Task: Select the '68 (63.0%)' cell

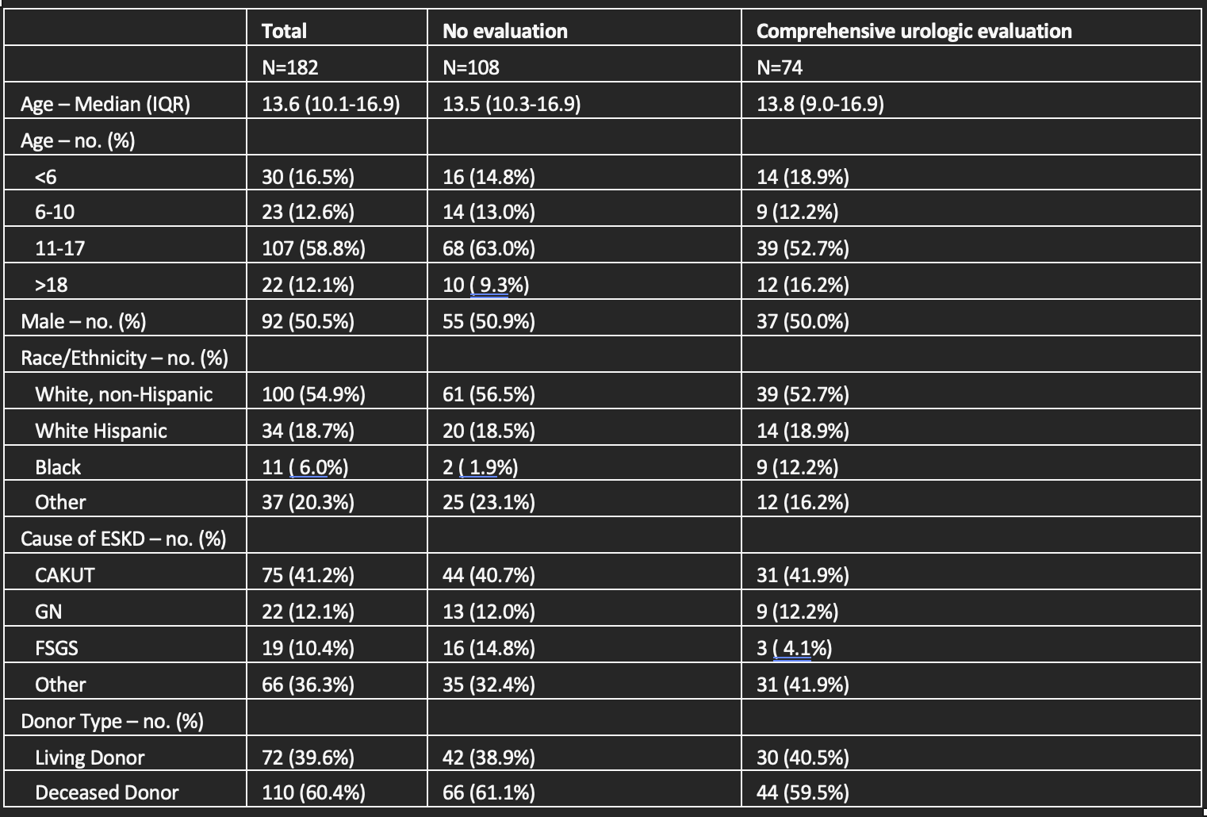Action: [x=489, y=248]
